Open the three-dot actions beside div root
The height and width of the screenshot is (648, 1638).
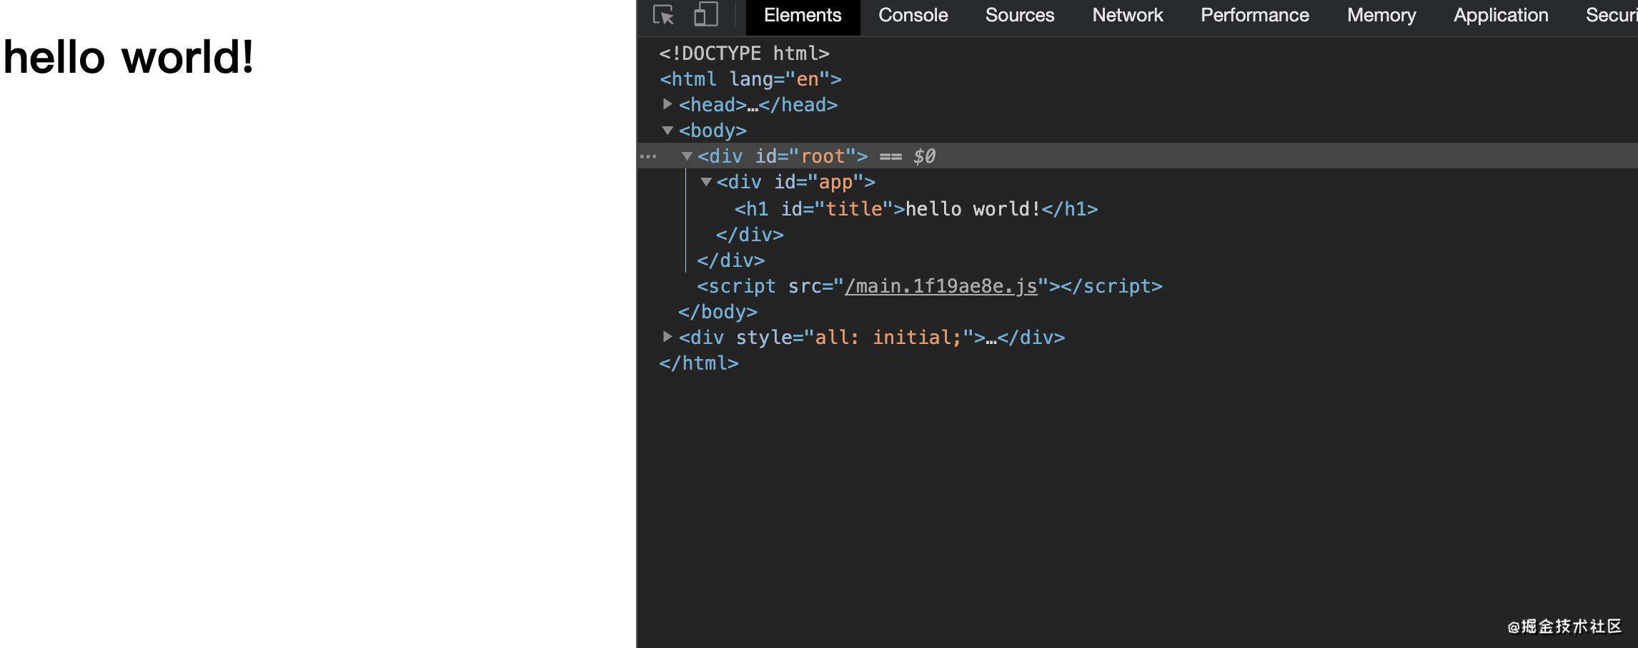point(648,156)
